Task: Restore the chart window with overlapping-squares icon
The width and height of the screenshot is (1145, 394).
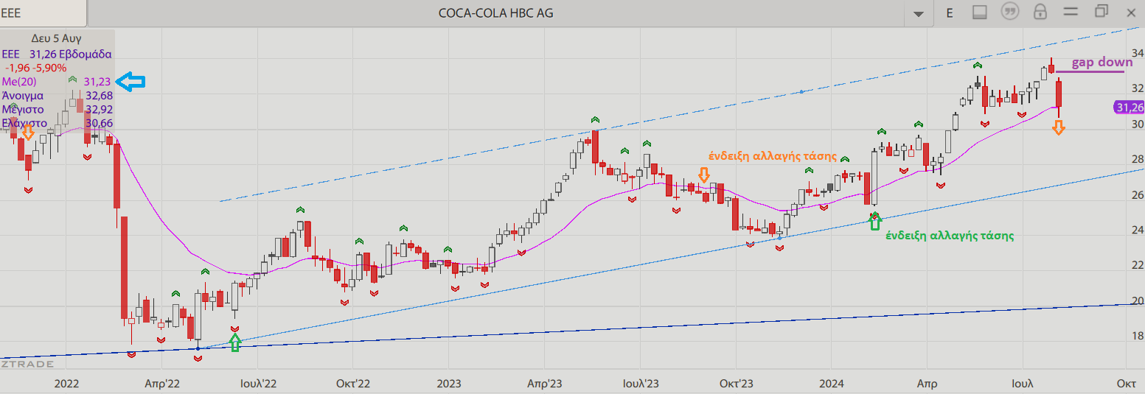Action: (x=1102, y=11)
